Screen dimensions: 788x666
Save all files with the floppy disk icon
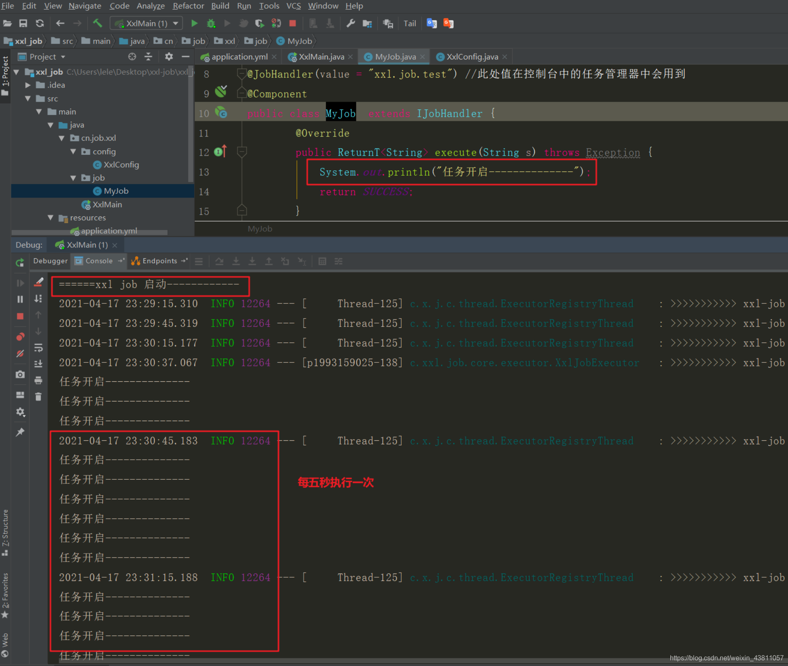click(x=23, y=23)
